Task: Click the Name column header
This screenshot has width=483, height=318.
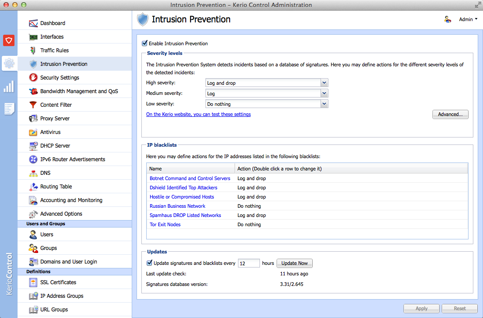Action: (x=191, y=169)
